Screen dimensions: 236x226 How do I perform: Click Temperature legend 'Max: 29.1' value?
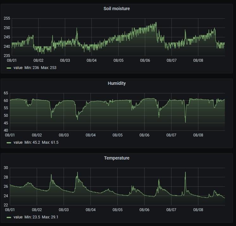click(x=50, y=217)
